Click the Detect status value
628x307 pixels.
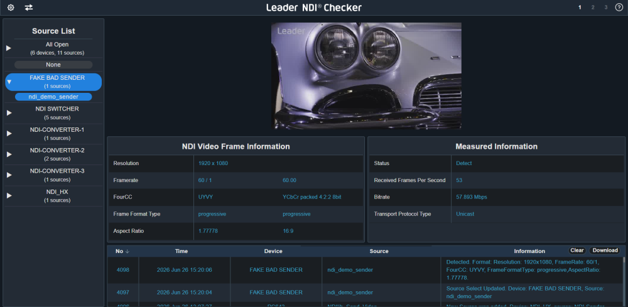tap(464, 163)
